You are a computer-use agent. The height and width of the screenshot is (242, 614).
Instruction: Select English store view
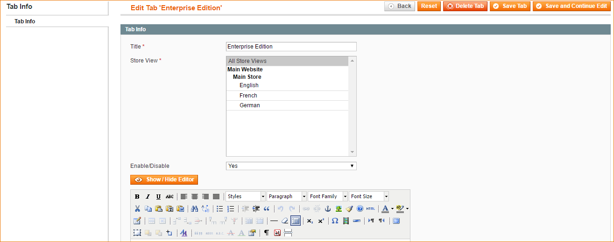[287, 86]
